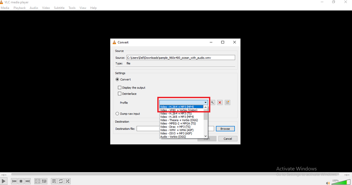Open the Tools menu
The width and height of the screenshot is (352, 185).
72,8
